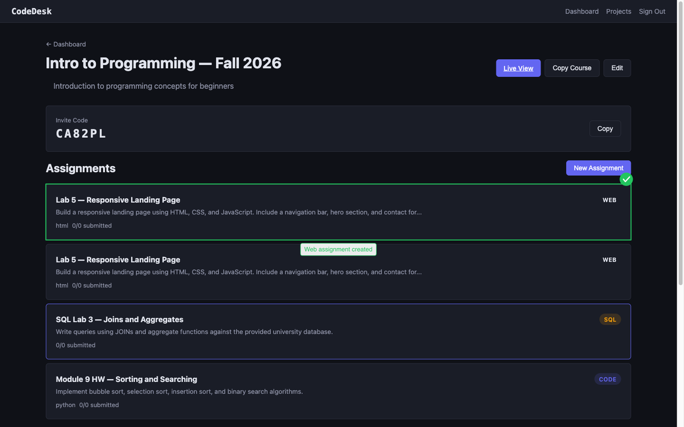Edit the course details
684x427 pixels.
pyautogui.click(x=617, y=68)
